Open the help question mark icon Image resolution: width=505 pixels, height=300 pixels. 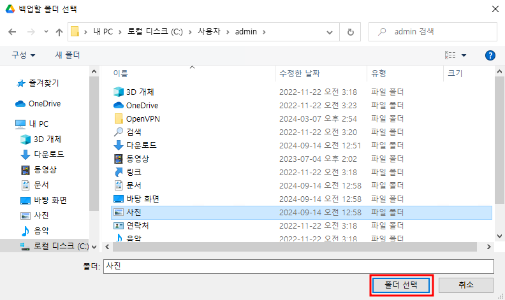click(x=490, y=55)
